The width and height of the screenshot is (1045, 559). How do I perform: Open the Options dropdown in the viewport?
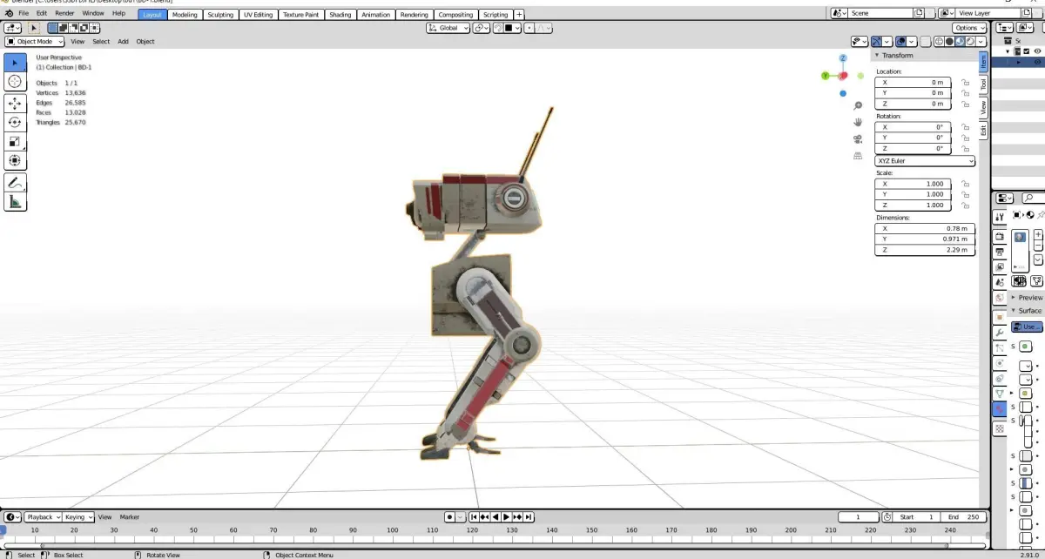pyautogui.click(x=969, y=28)
